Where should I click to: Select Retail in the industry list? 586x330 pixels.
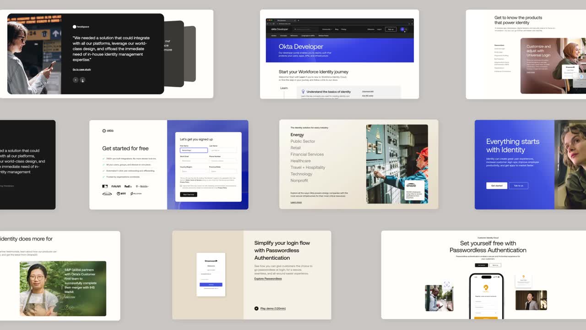(x=296, y=148)
